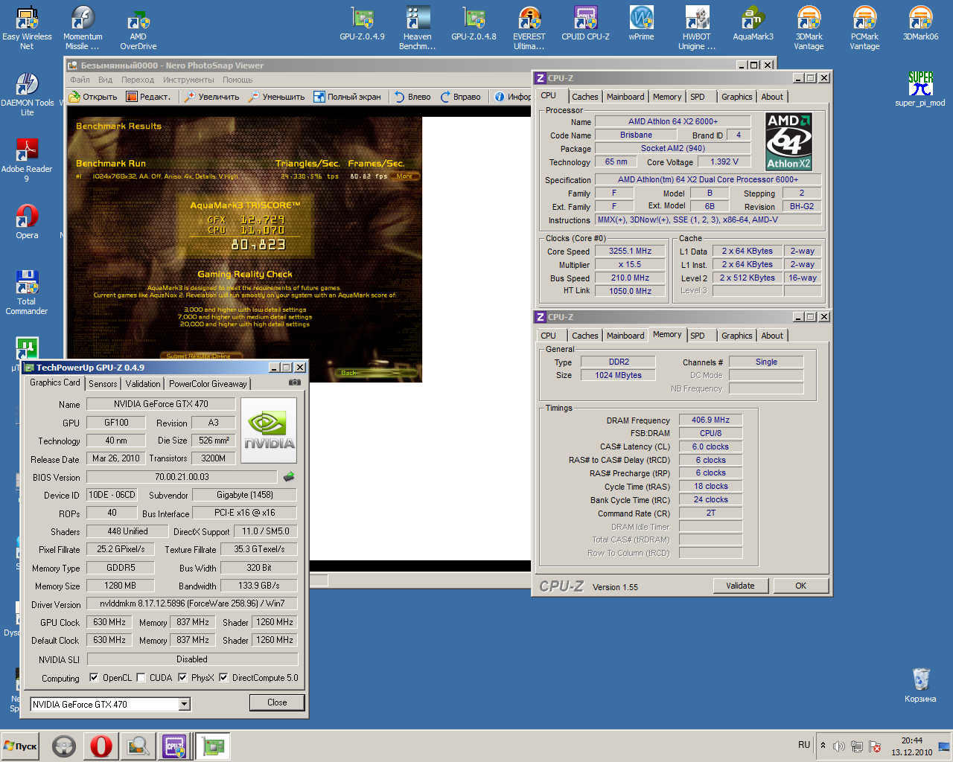Launch AMD OverDrive desktop icon

coord(138,28)
